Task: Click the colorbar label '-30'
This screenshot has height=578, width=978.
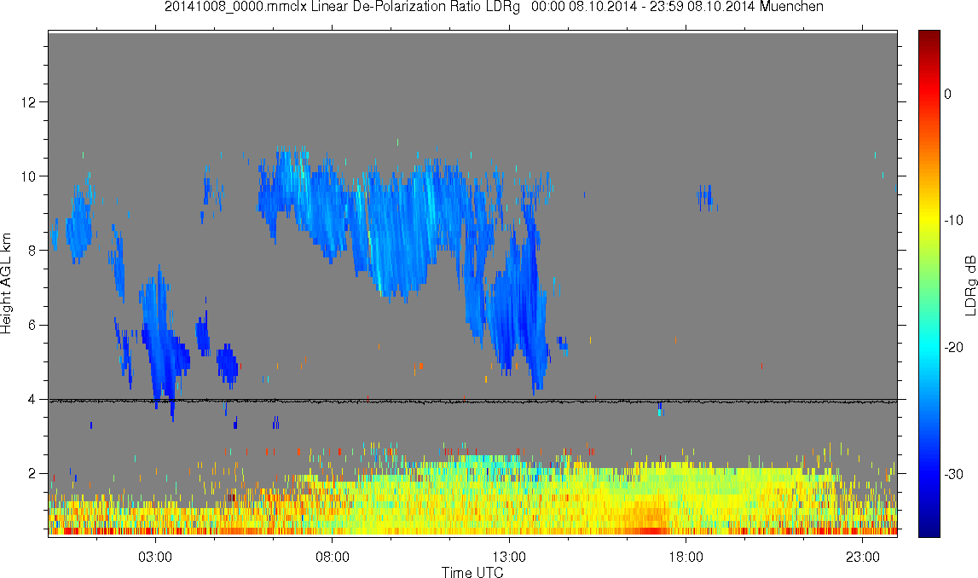Action: [953, 475]
